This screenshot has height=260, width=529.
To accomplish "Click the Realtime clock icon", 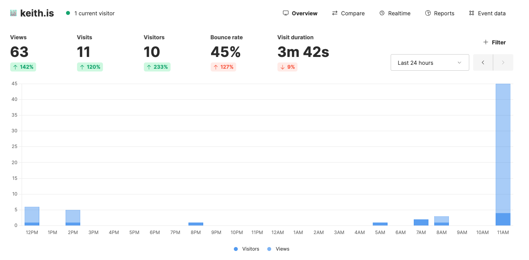I will point(381,13).
